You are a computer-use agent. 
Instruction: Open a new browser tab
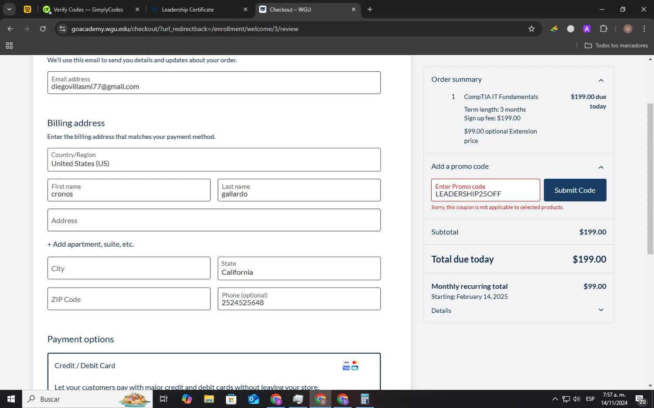[370, 9]
